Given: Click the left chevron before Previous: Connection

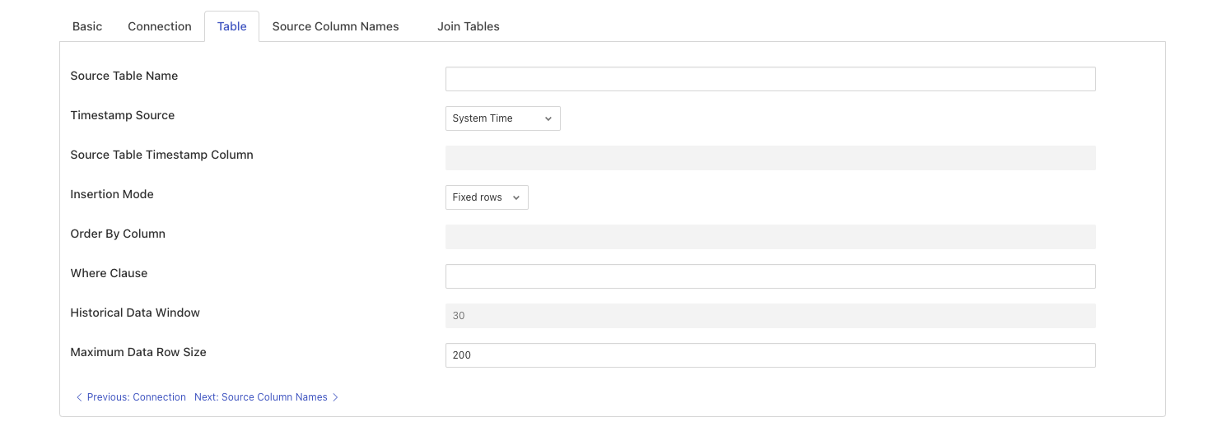Looking at the screenshot, I should (79, 397).
